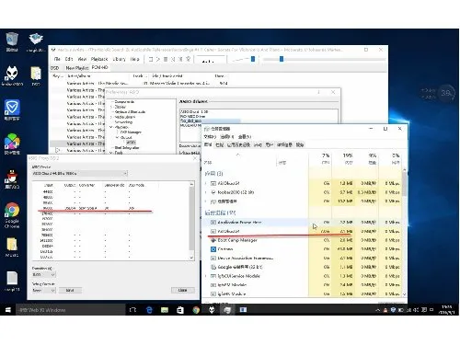Select the 44100 sample rate row
Screen dimensions: 460x345
pyautogui.click(x=110, y=191)
